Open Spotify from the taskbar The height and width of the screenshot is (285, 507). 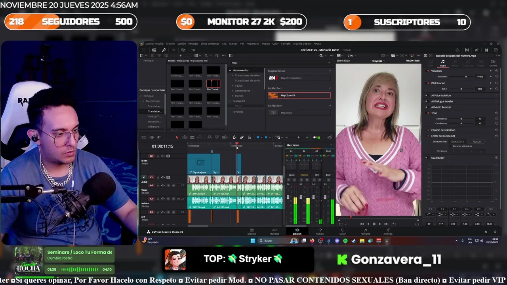click(x=345, y=241)
